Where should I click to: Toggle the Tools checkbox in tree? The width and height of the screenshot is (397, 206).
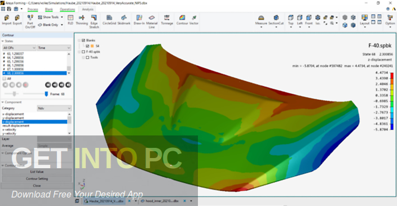click(87, 57)
